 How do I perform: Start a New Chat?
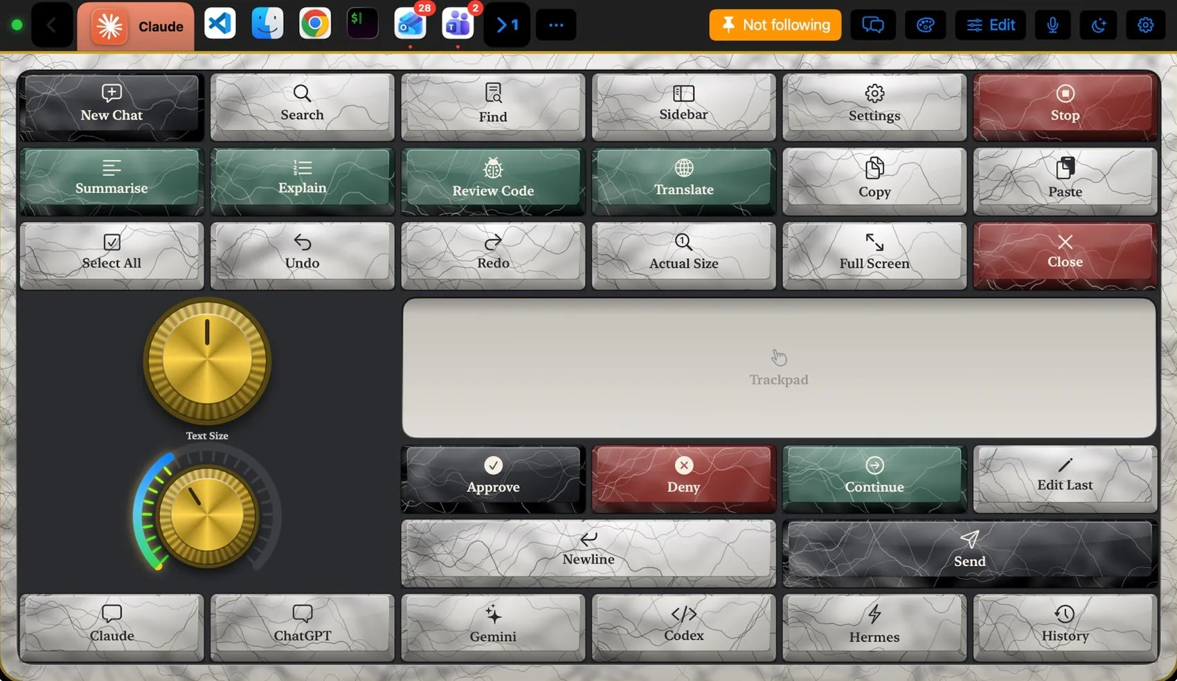(x=111, y=107)
